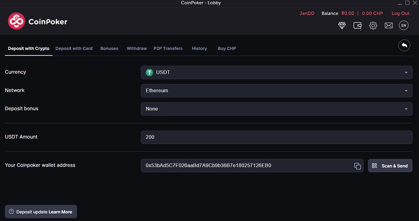Image resolution: width=419 pixels, height=221 pixels.
Task: View the History tab
Action: point(199,48)
